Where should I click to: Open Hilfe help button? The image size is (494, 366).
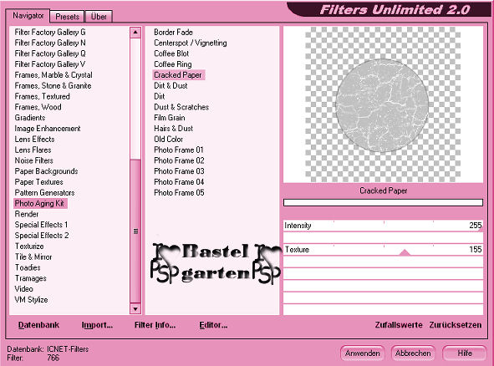pyautogui.click(x=465, y=353)
